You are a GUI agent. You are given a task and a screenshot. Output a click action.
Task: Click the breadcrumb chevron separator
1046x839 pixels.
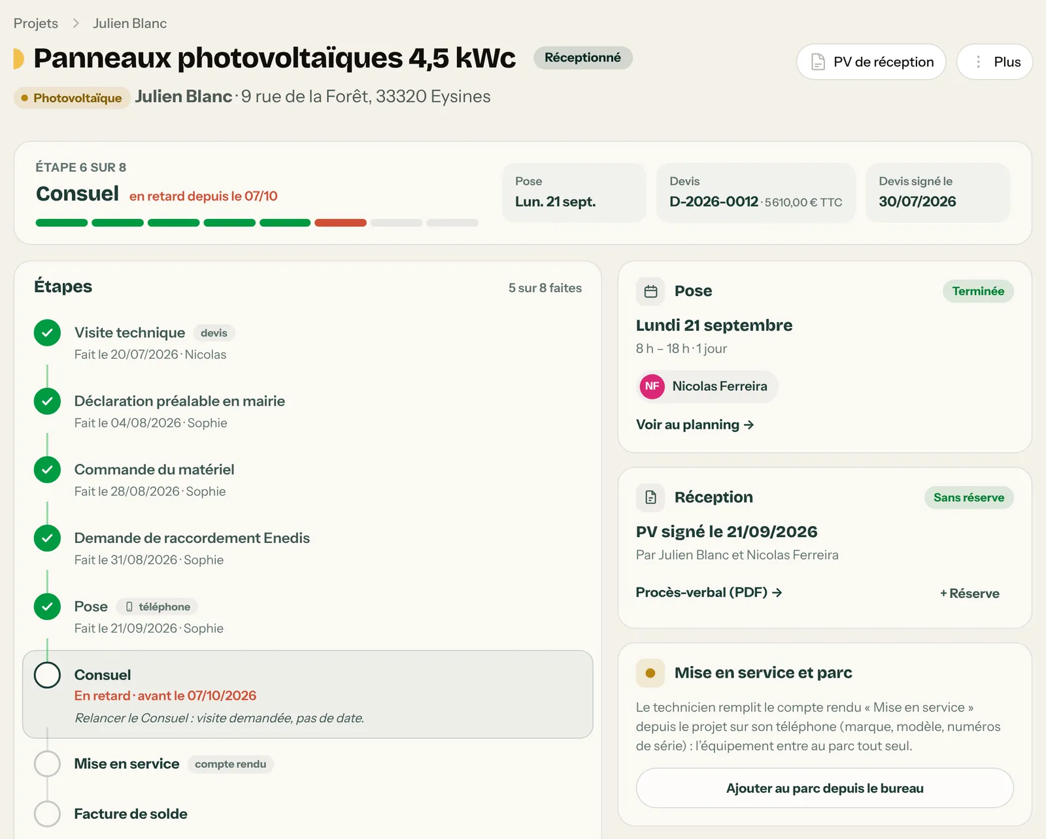(x=76, y=24)
